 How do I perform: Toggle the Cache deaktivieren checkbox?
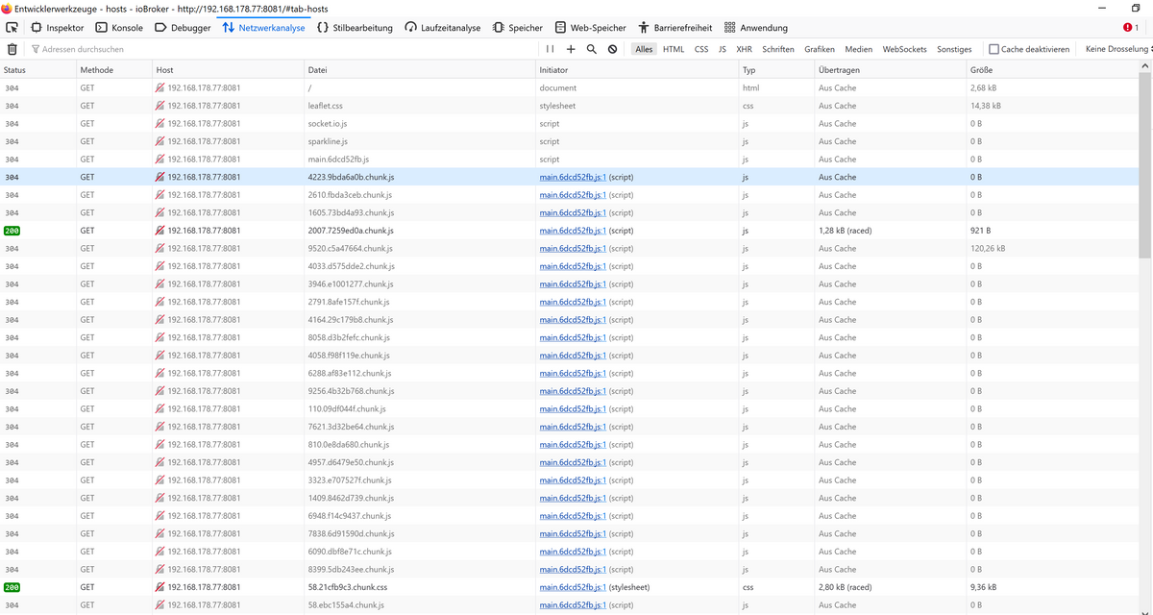[x=994, y=49]
